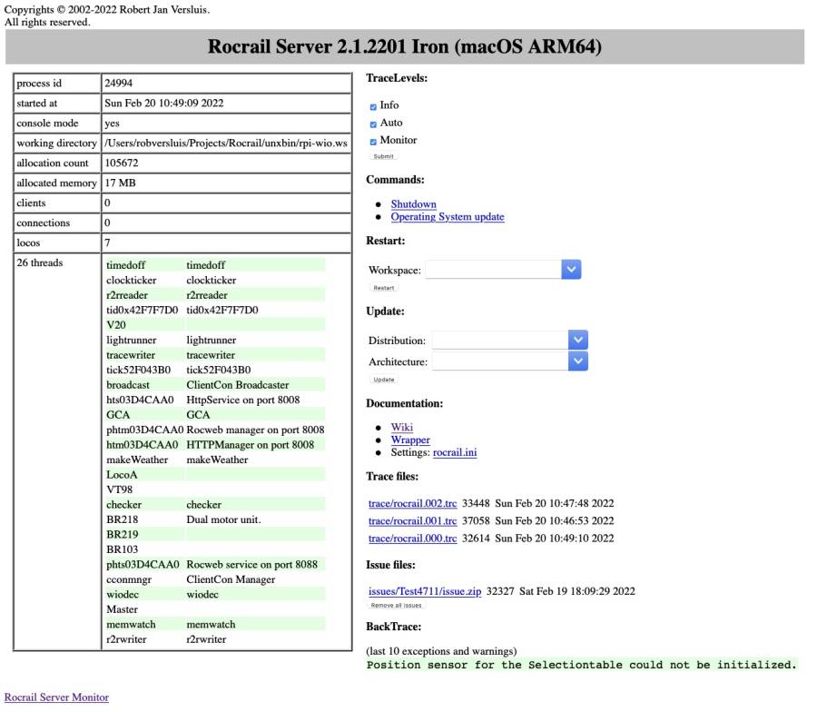The image size is (817, 712).
Task: Click the Submit button under TraceLevels
Action: click(383, 156)
